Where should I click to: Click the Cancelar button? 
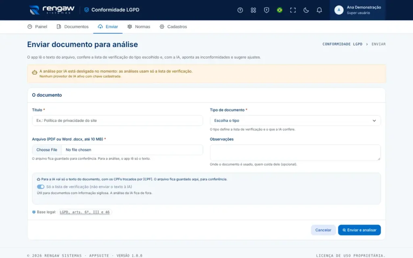click(x=323, y=230)
